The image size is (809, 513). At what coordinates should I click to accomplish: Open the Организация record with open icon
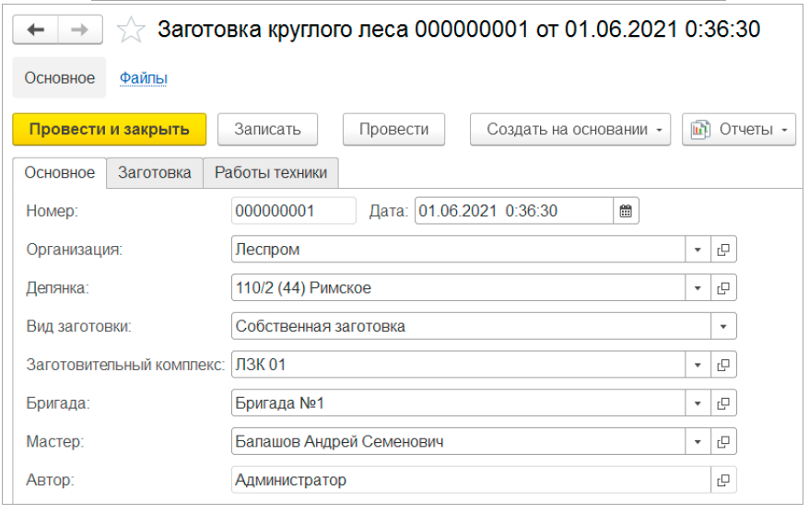tap(723, 250)
